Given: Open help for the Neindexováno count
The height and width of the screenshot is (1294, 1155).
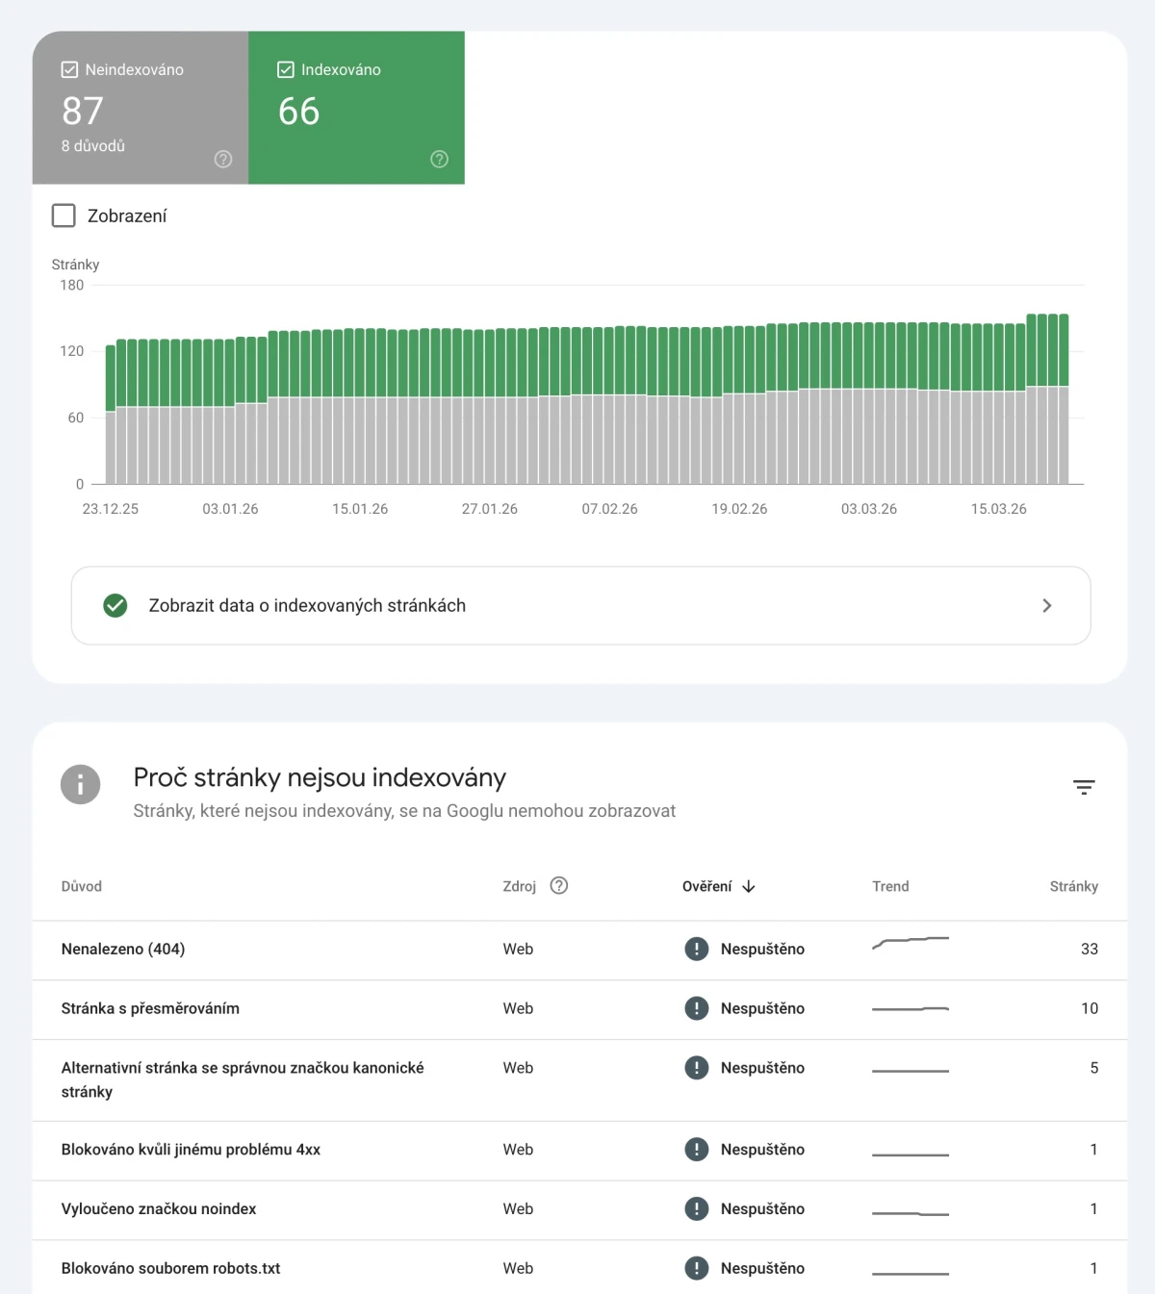Looking at the screenshot, I should (x=222, y=159).
